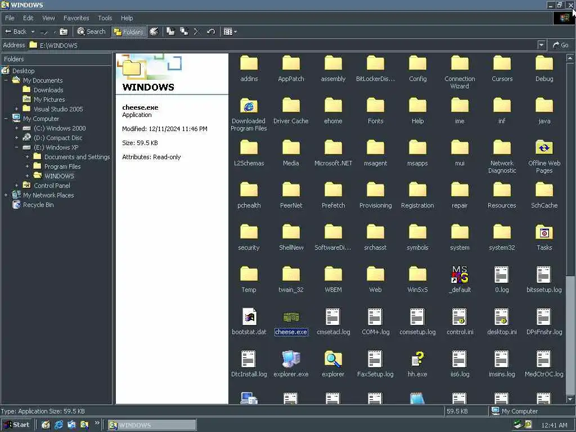
Task: Select Recycle Bin in folder tree
Action: tap(38, 205)
